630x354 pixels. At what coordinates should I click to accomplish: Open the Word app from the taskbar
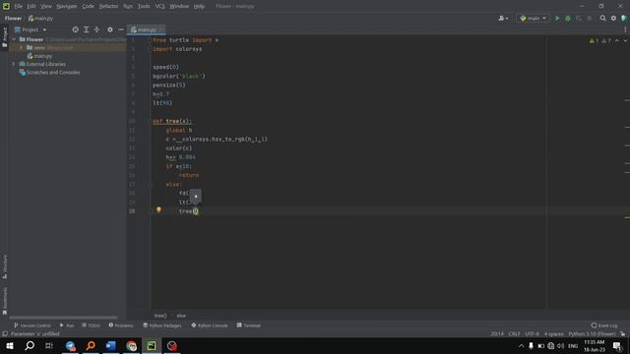[x=111, y=345]
